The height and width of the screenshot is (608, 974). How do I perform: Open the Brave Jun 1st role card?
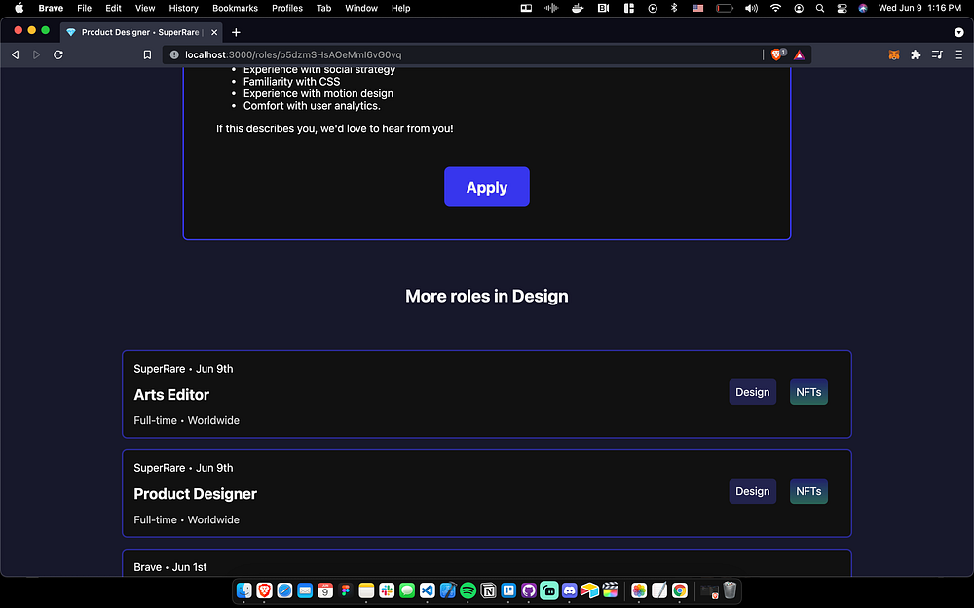486,562
